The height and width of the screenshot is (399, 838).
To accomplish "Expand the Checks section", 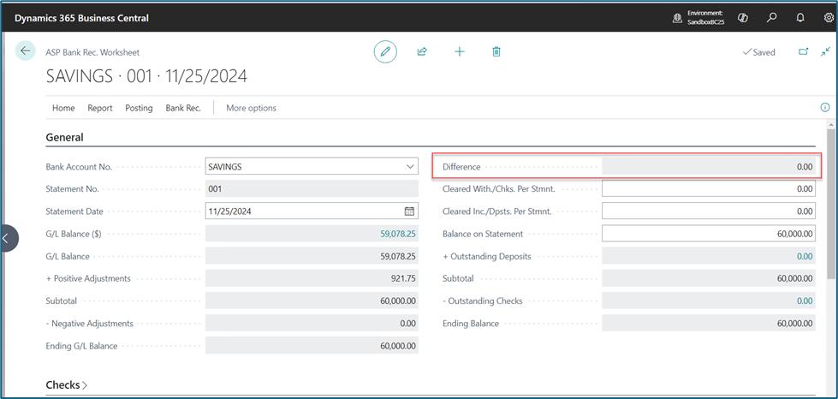I will tap(66, 385).
